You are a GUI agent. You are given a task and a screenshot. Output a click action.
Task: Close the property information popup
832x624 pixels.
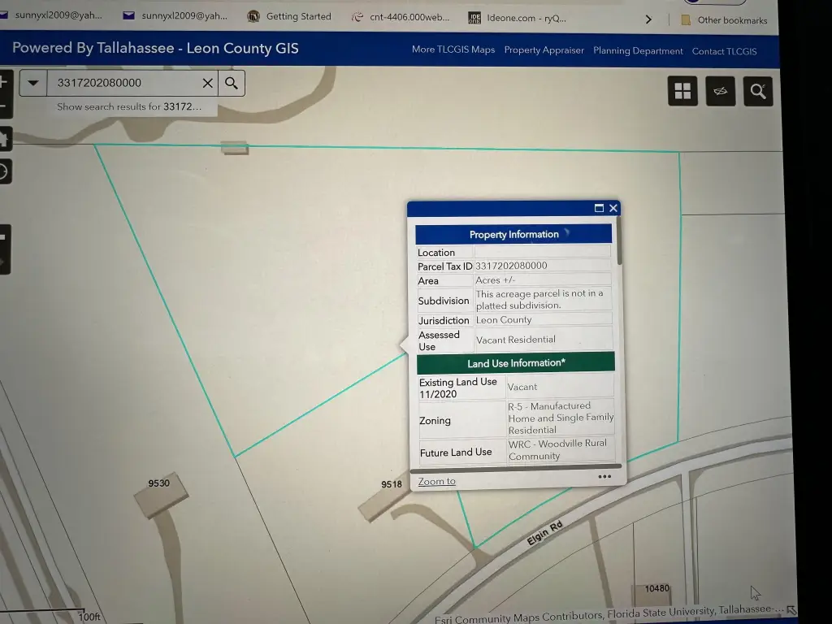click(x=613, y=208)
